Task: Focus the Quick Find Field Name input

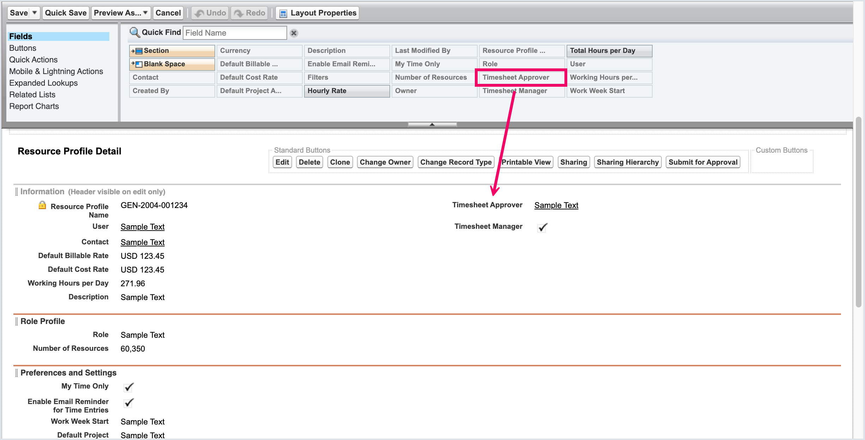Action: [235, 33]
